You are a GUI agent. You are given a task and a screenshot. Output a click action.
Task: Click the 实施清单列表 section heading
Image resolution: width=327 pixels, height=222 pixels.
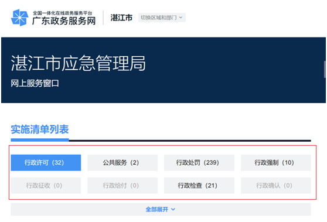[40, 129]
